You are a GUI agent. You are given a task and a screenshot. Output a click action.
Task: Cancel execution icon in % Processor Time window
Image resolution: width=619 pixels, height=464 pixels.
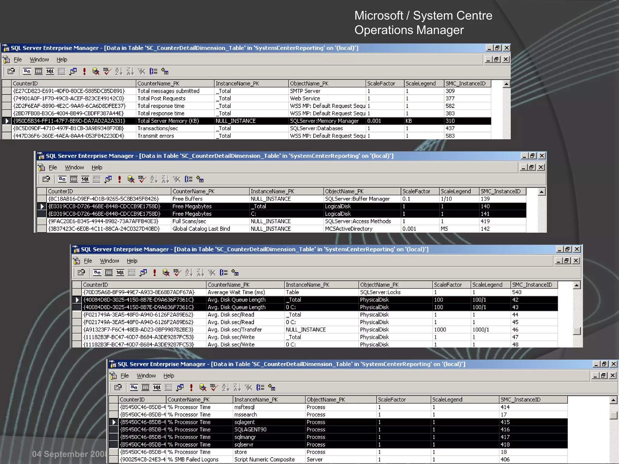(x=203, y=387)
